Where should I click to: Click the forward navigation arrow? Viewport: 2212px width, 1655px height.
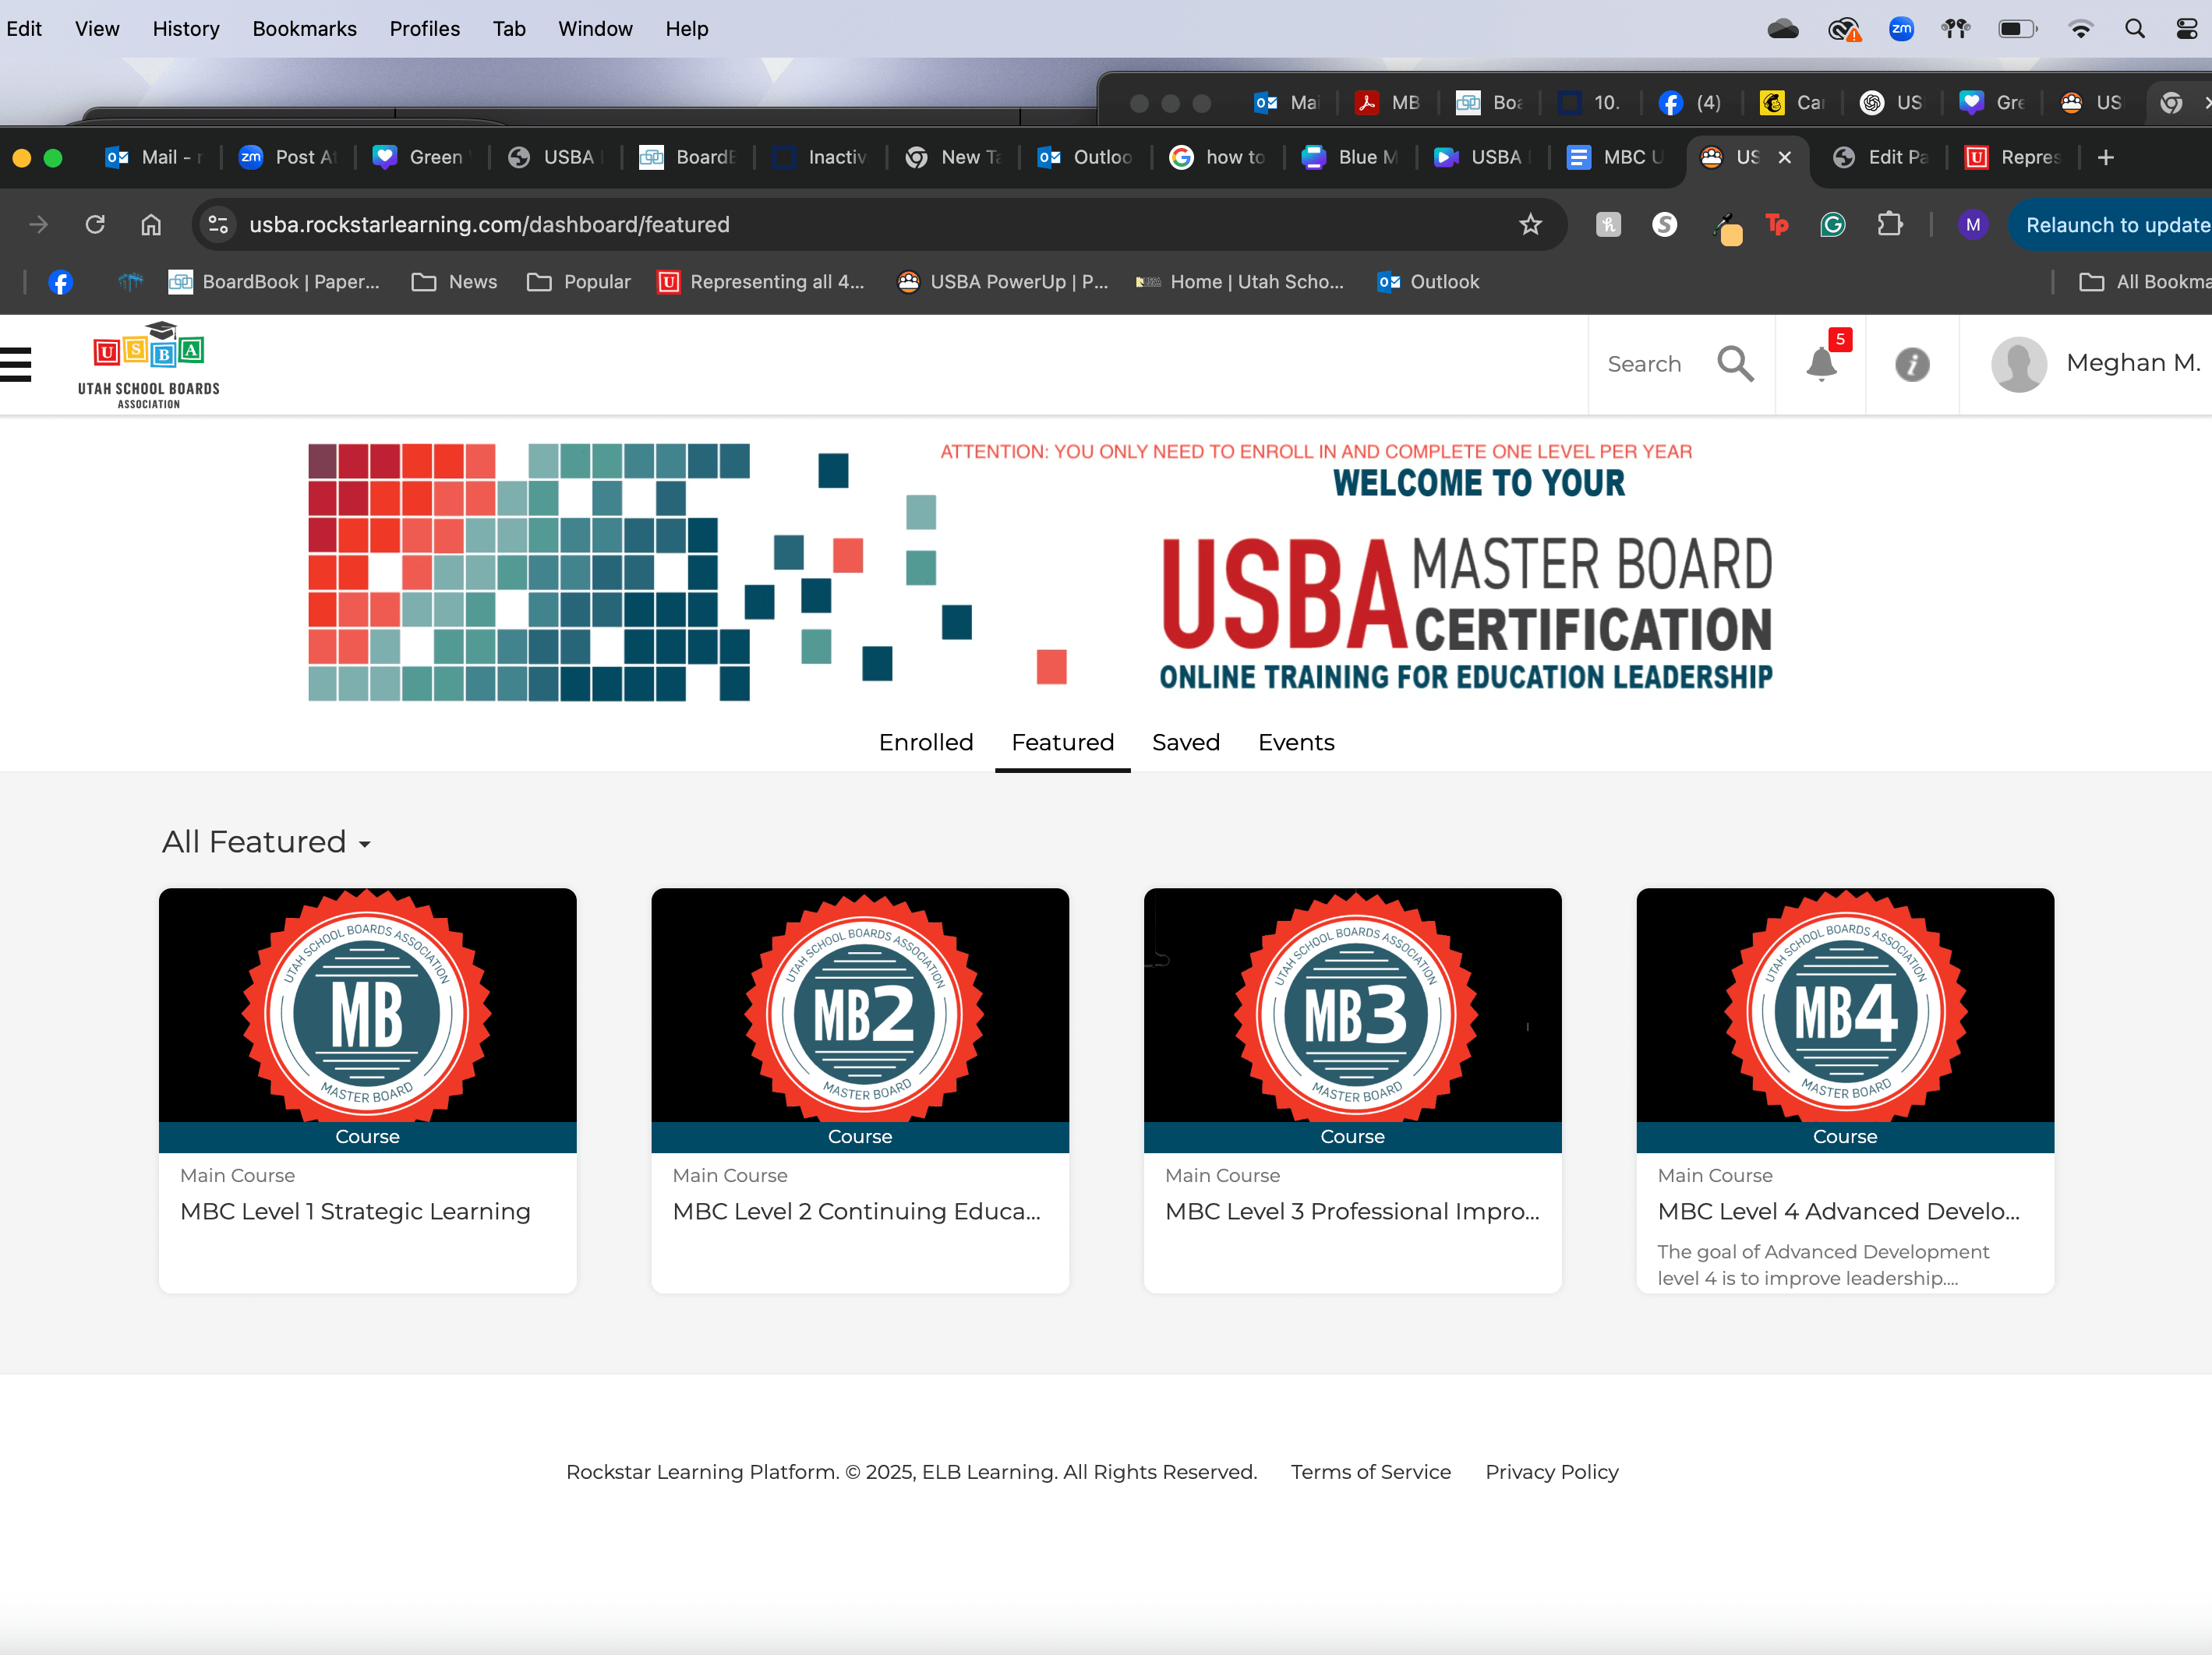38,224
